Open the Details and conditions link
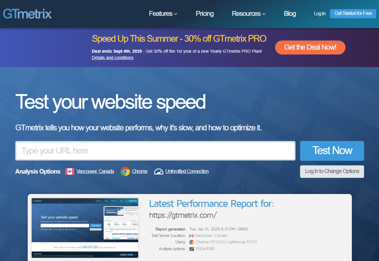This screenshot has width=379, height=261. pos(113,58)
